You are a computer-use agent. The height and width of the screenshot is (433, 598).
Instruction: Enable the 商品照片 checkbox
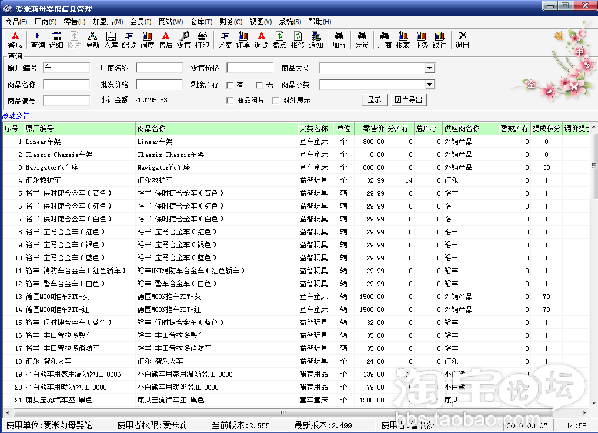coord(230,100)
